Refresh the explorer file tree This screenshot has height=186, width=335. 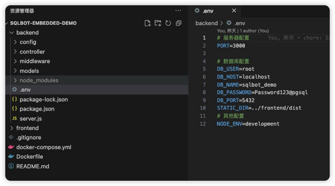pos(168,23)
